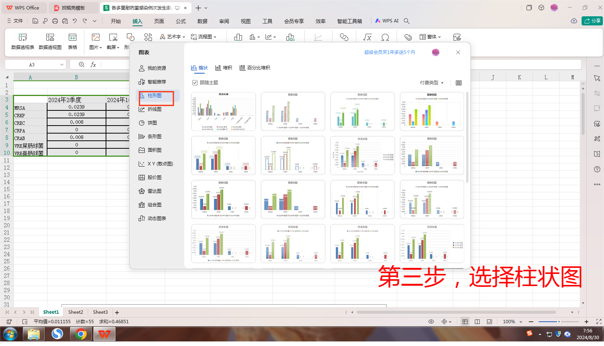
Task: Open the 数据 ribbon tab
Action: pos(202,21)
